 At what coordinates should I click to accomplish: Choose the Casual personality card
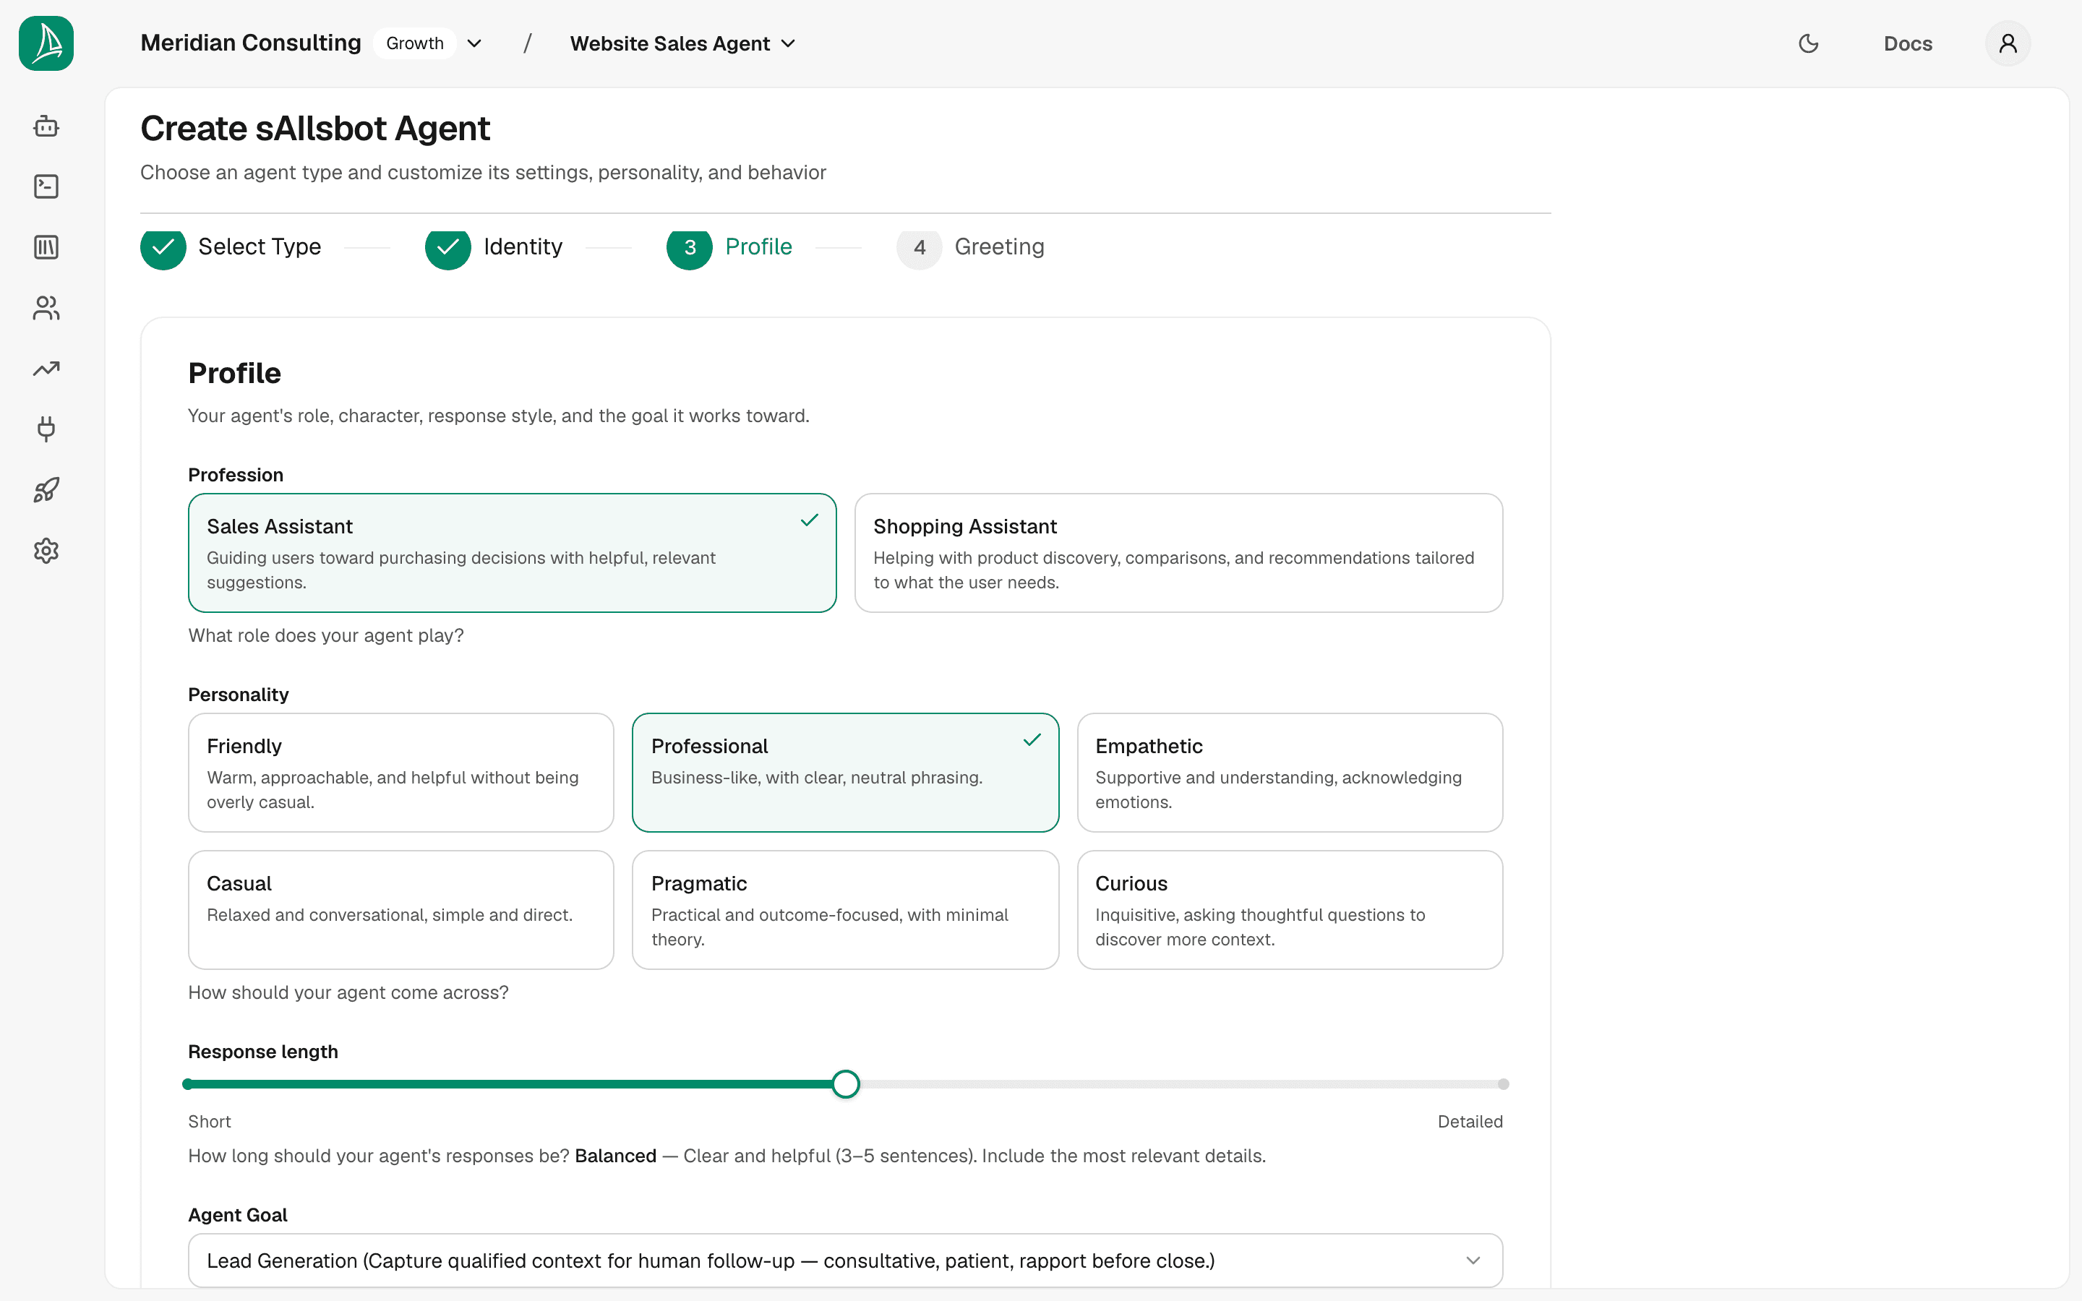coord(401,909)
